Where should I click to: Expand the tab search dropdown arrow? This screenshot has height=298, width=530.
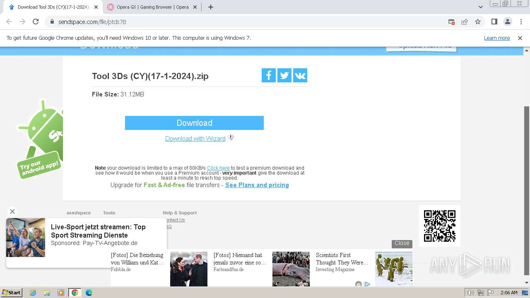481,7
